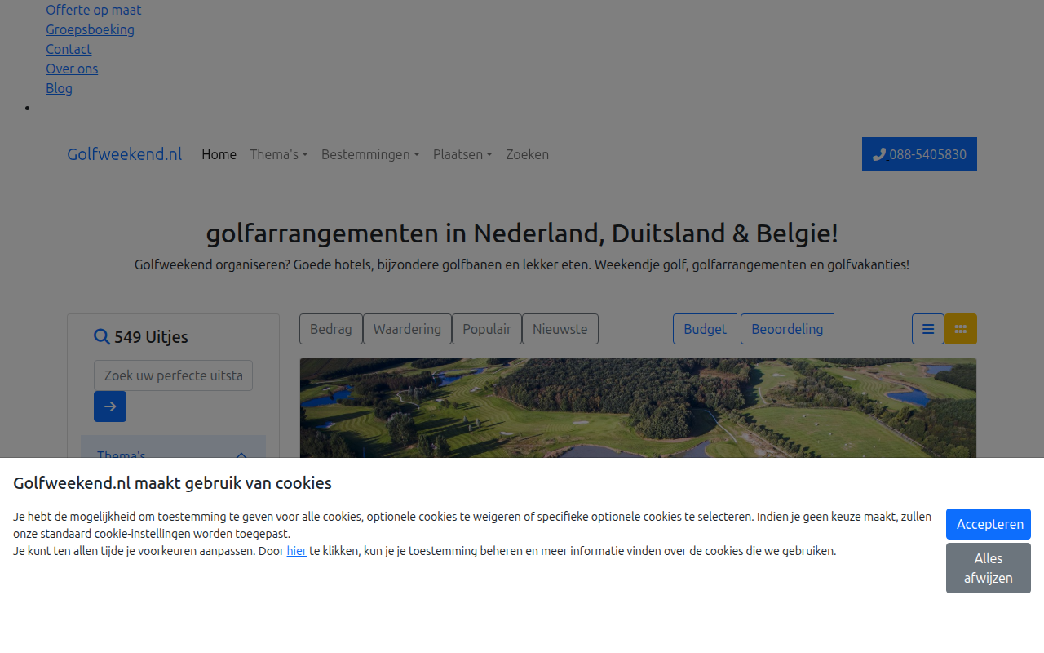Reject cookies via Alles afwijzen

(989, 568)
